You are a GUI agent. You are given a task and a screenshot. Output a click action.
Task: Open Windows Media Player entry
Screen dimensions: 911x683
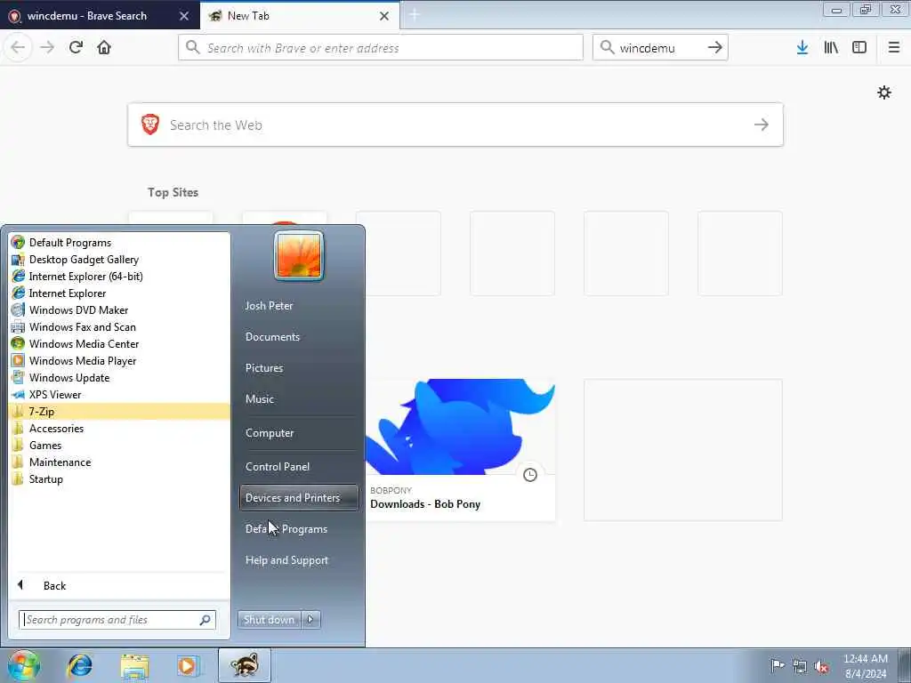tap(119, 360)
